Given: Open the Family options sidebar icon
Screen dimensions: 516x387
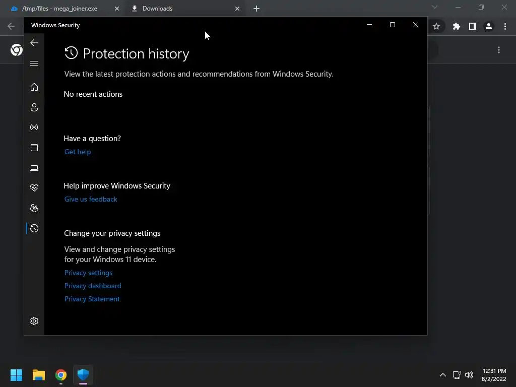Looking at the screenshot, I should pyautogui.click(x=34, y=208).
